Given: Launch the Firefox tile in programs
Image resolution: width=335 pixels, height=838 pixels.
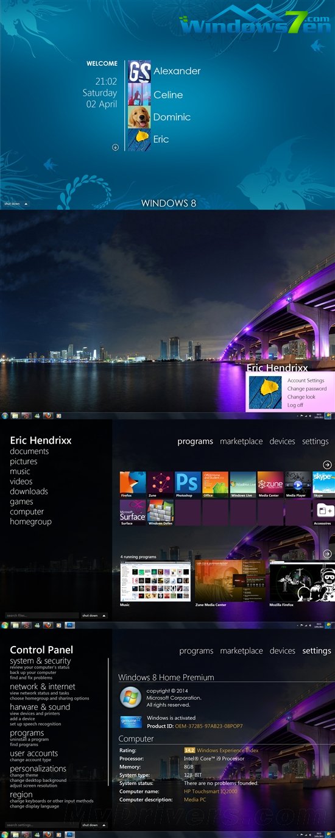Looking at the screenshot, I should [133, 485].
